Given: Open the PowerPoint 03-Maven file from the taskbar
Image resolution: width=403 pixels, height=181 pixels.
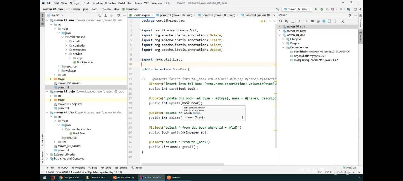Looking at the screenshot, I should (x=125, y=178).
